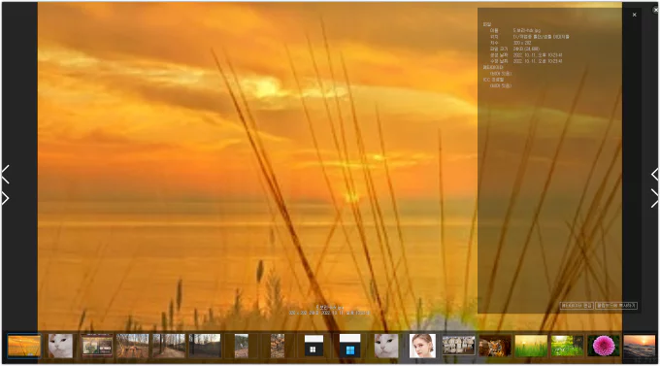The height and width of the screenshot is (366, 660).
Task: Click the 수정 날짜 row date value
Action: [538, 61]
